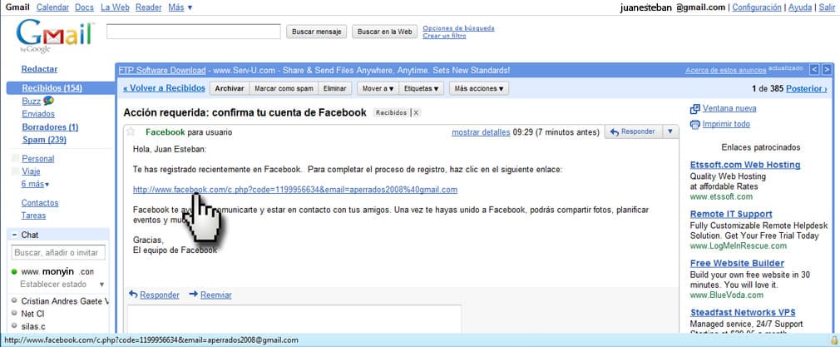This screenshot has width=840, height=347.
Task: Click the Reenviar forward arrow icon
Action: [x=194, y=295]
